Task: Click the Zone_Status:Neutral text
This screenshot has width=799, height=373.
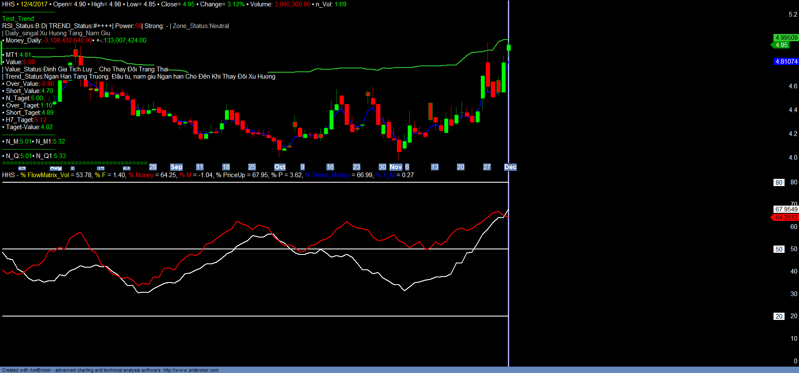Action: coord(201,26)
